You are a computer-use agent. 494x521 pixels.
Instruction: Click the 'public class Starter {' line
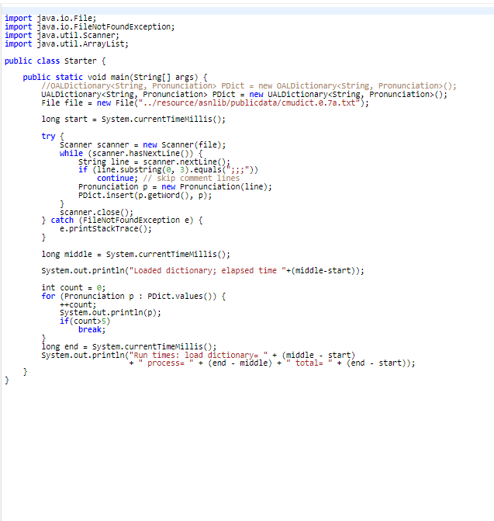point(55,61)
